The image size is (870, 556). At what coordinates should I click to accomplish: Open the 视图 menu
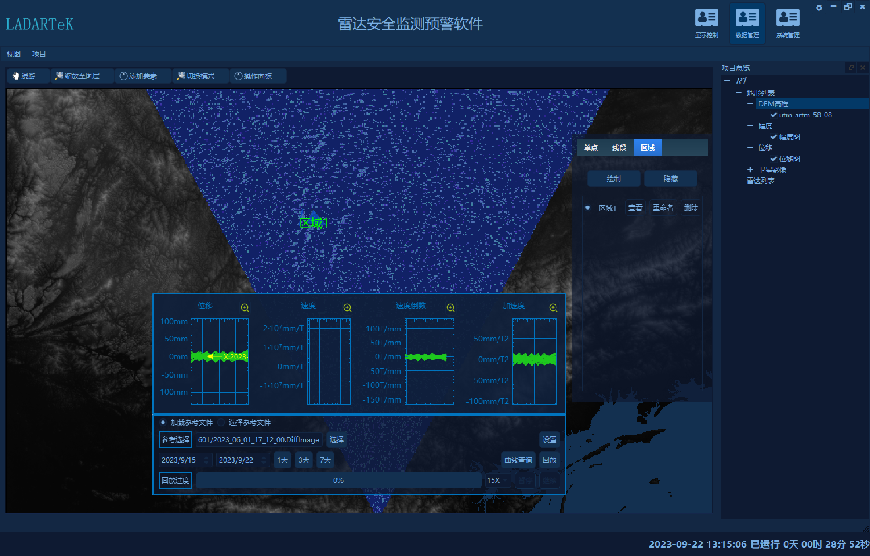[x=14, y=54]
